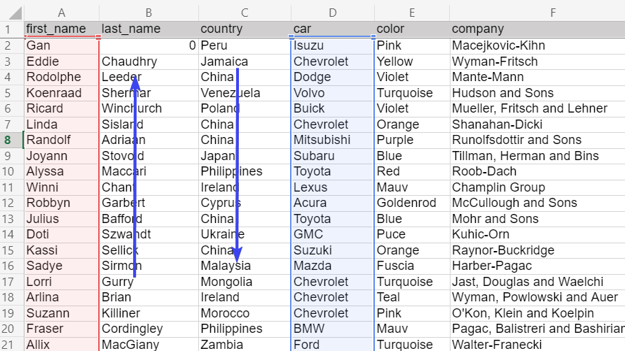Select cell containing Champlin Group

click(x=537, y=187)
